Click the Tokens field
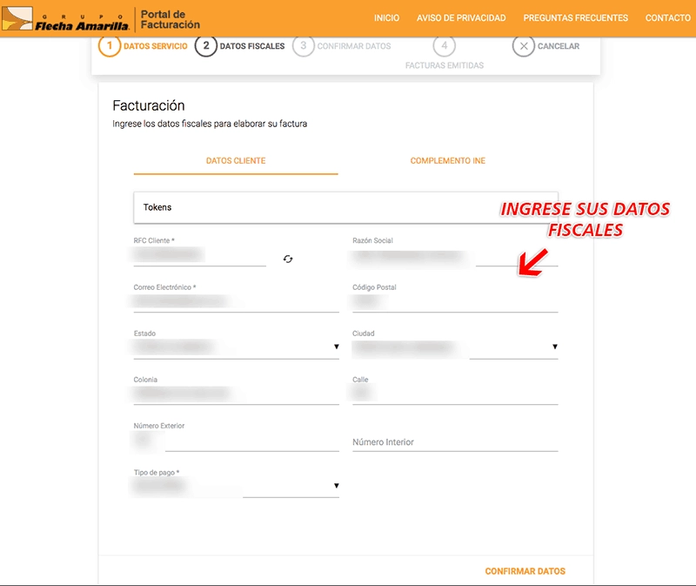This screenshot has width=696, height=586. [345, 207]
